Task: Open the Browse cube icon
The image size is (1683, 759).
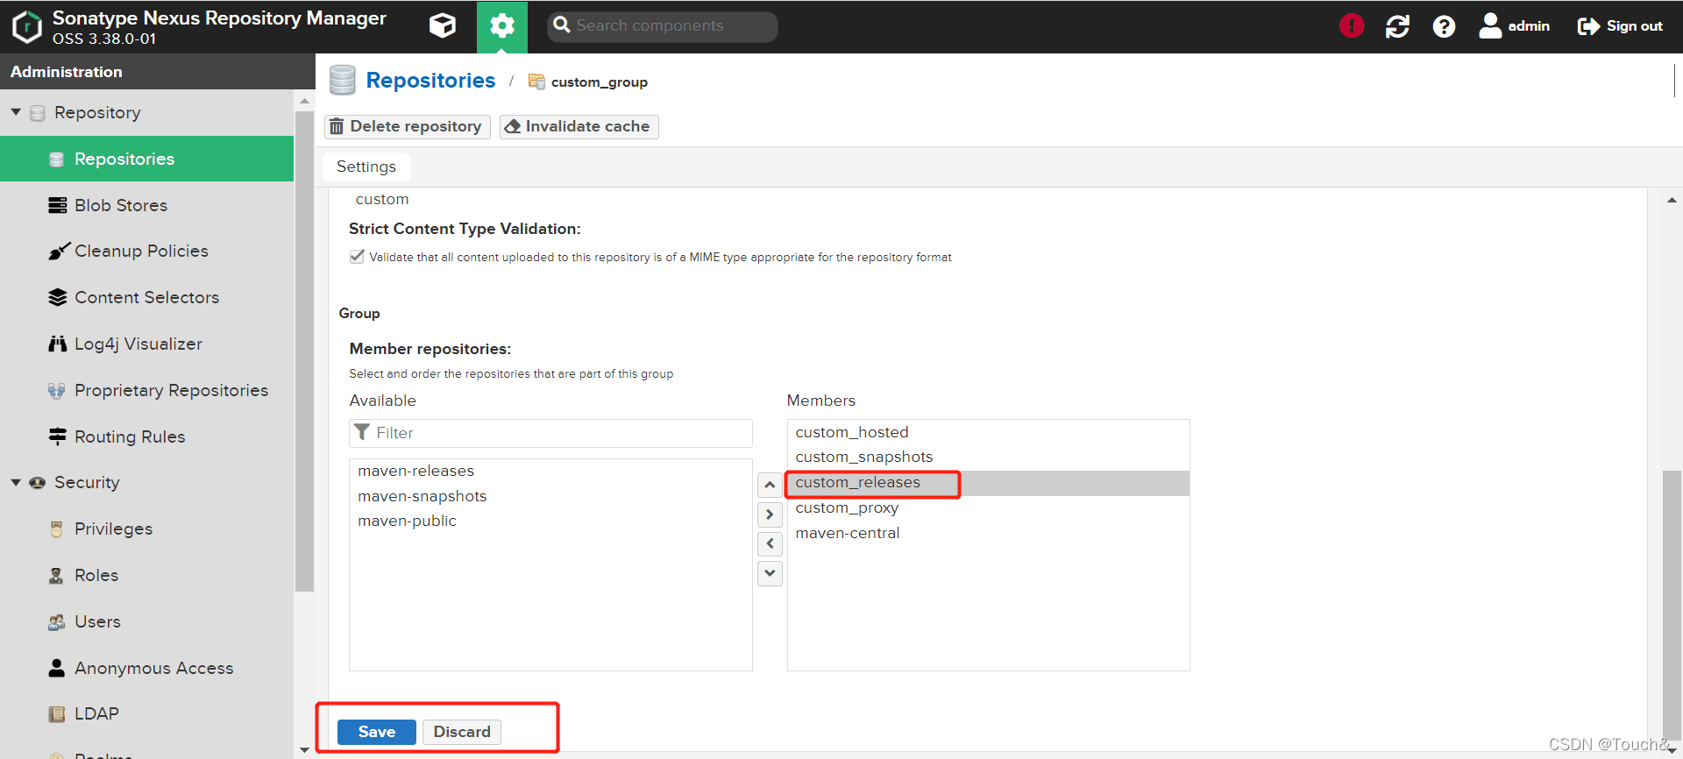Action: point(443,26)
